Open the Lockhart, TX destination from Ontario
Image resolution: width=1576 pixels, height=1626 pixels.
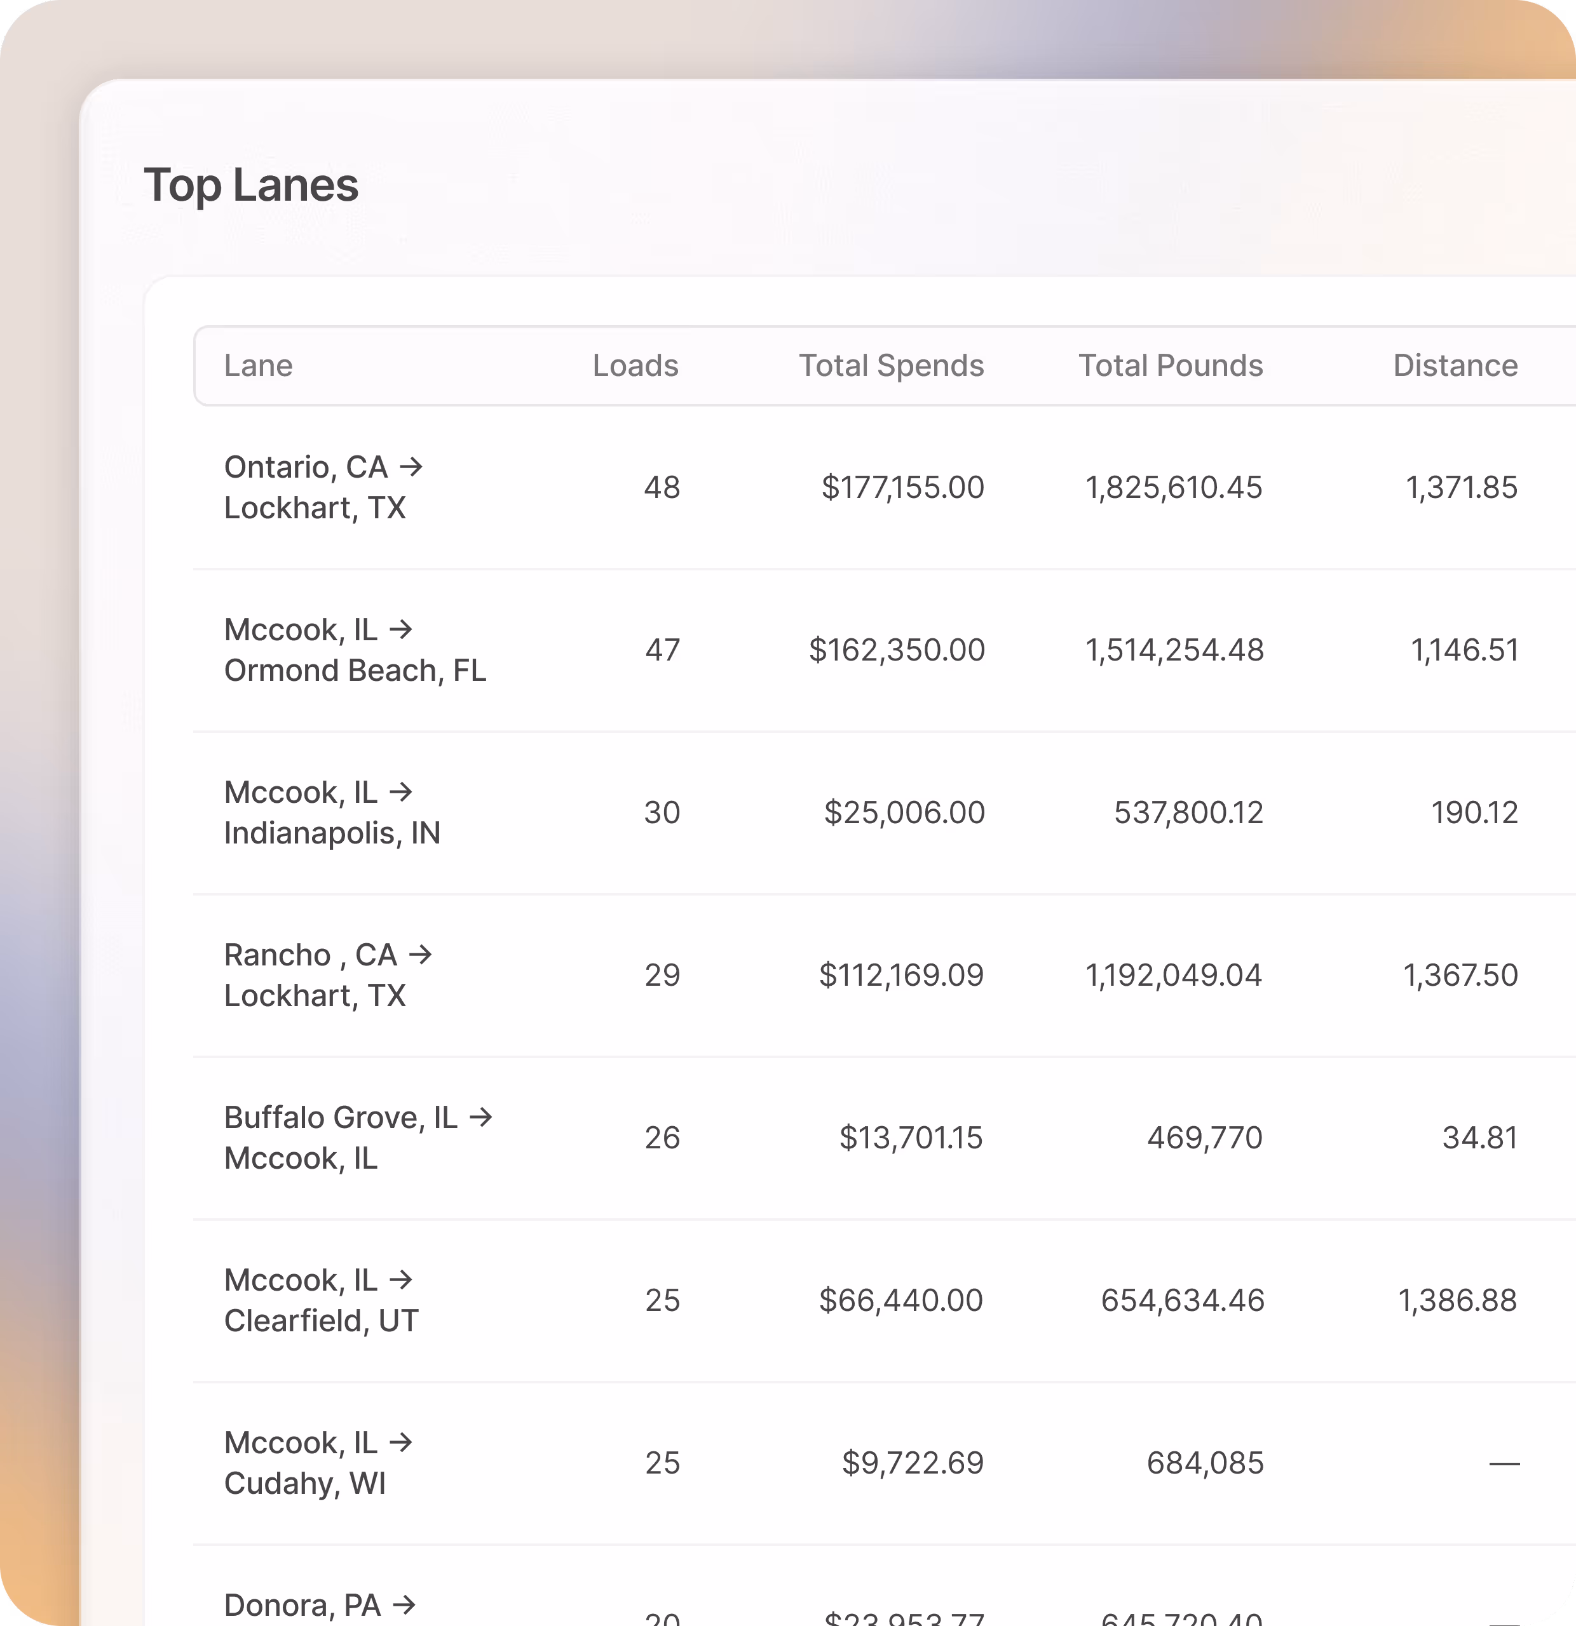pyautogui.click(x=315, y=507)
